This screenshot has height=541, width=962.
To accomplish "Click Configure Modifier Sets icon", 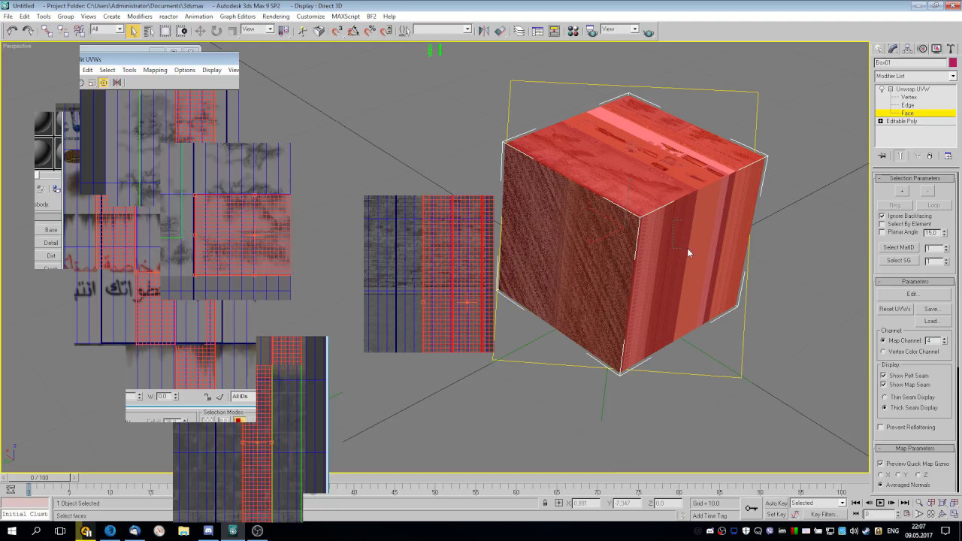I will (948, 156).
